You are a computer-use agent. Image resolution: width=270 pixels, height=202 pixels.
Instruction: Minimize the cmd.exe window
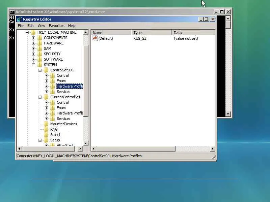point(216,12)
